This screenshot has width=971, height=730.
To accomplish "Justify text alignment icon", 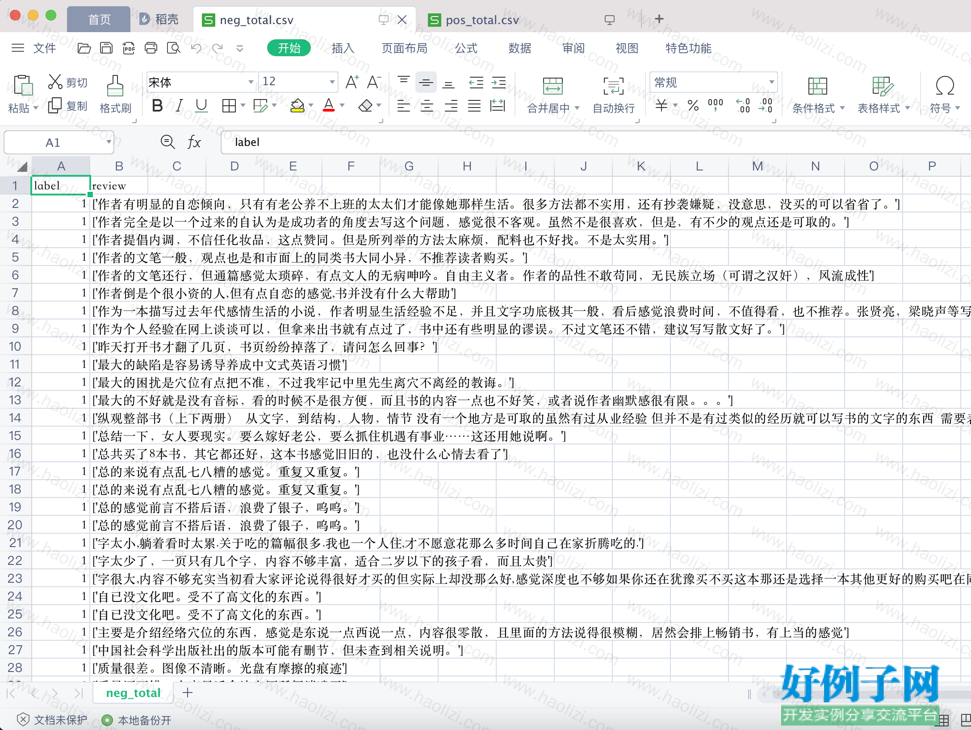I will click(474, 106).
